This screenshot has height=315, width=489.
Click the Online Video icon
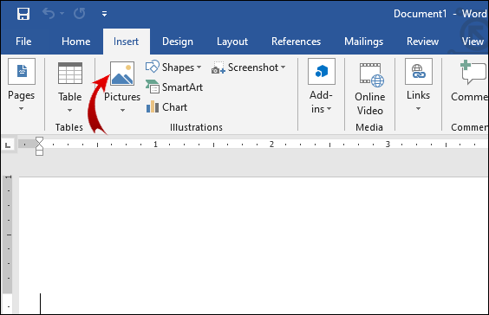pyautogui.click(x=371, y=75)
